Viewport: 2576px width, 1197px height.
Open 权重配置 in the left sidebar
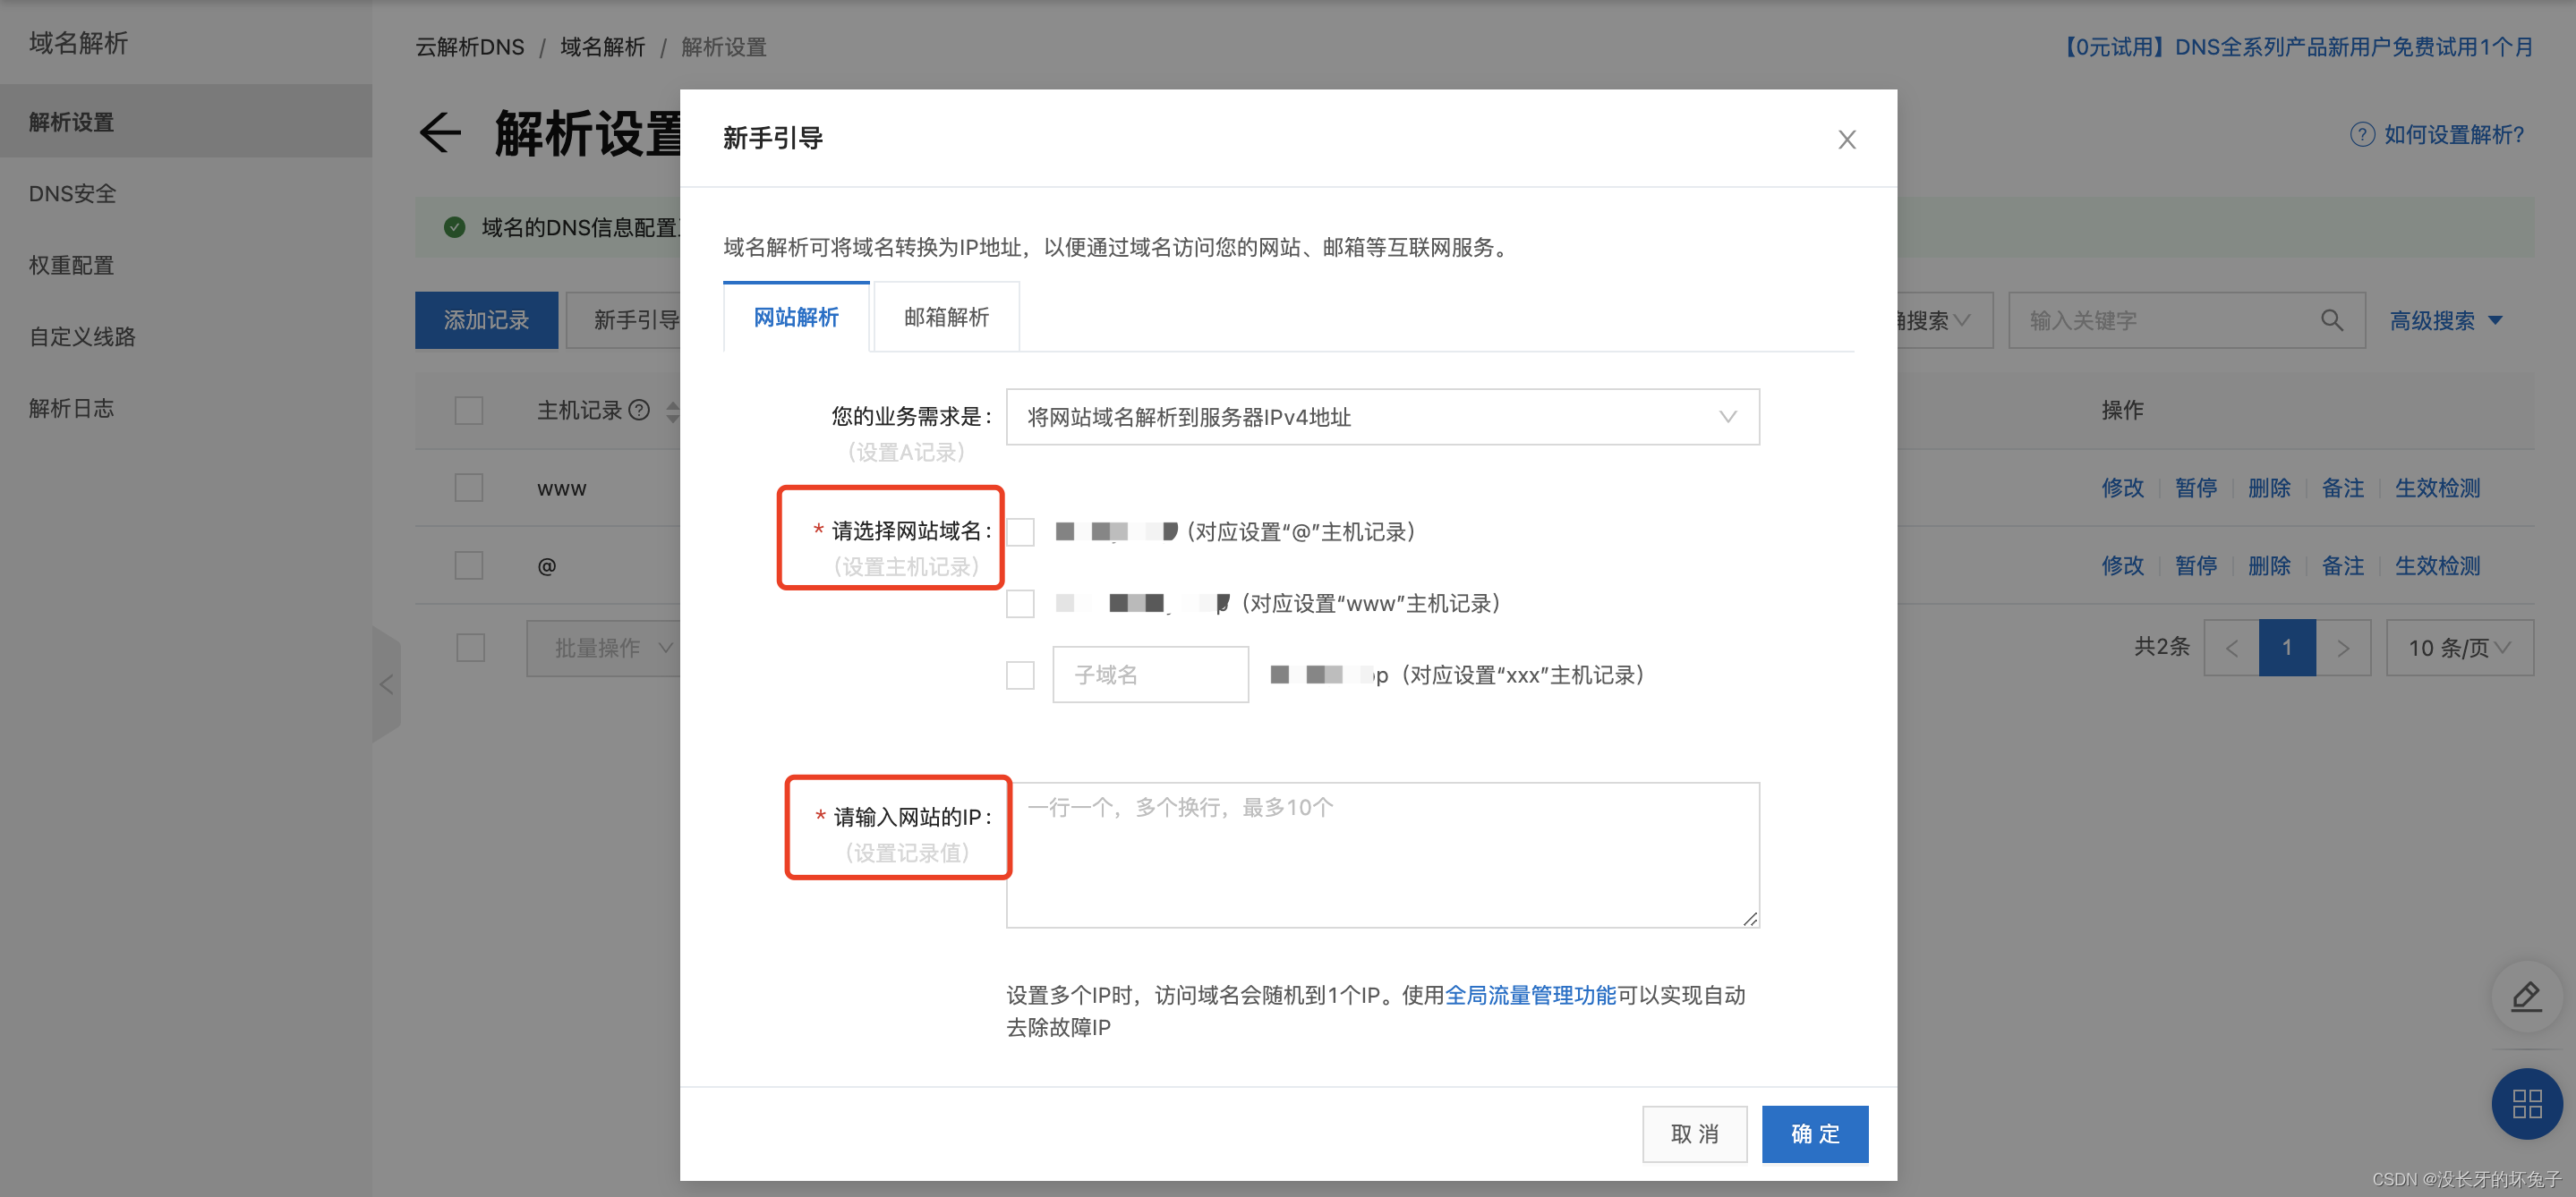[186, 265]
